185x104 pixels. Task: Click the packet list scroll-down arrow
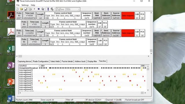(151, 53)
